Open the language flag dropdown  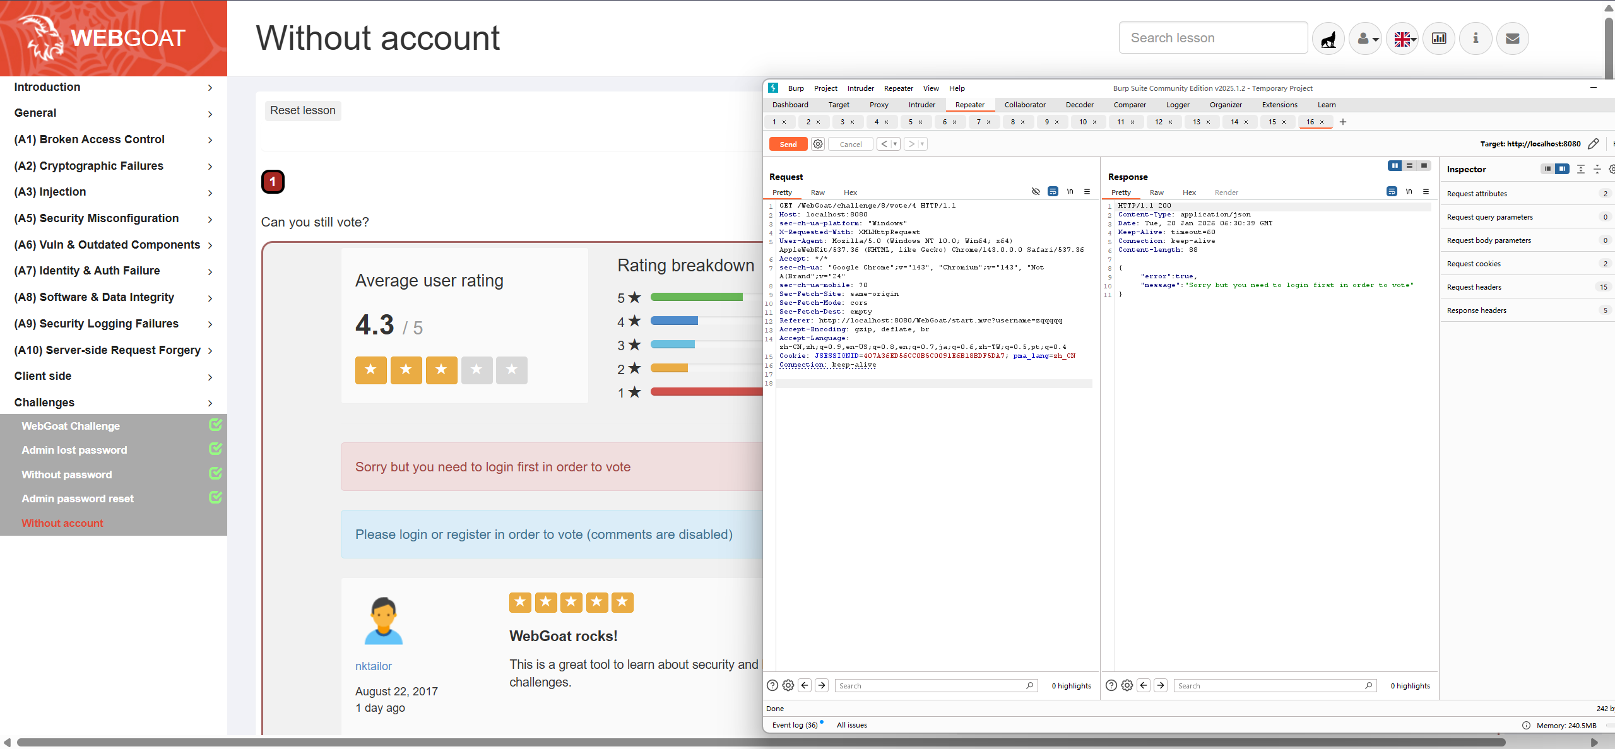1404,38
